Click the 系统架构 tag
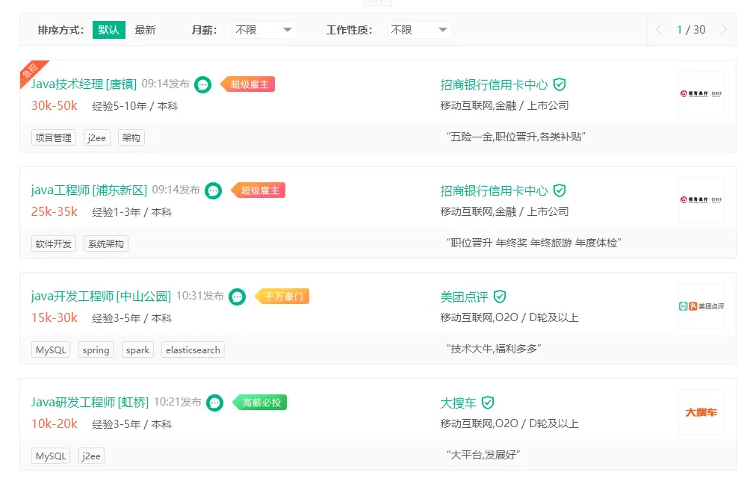750x478 pixels. click(106, 243)
